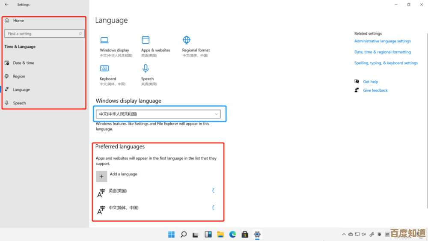Click the plus icon to add a language
This screenshot has height=241, width=428.
tap(101, 176)
